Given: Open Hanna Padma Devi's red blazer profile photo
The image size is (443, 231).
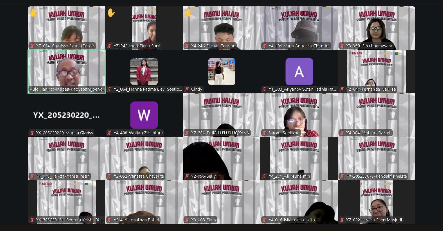Looking at the screenshot, I should (x=144, y=71).
